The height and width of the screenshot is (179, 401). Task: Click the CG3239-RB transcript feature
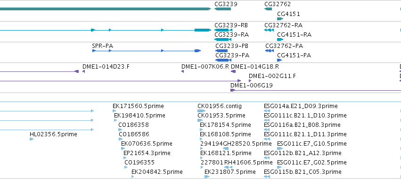223,30
